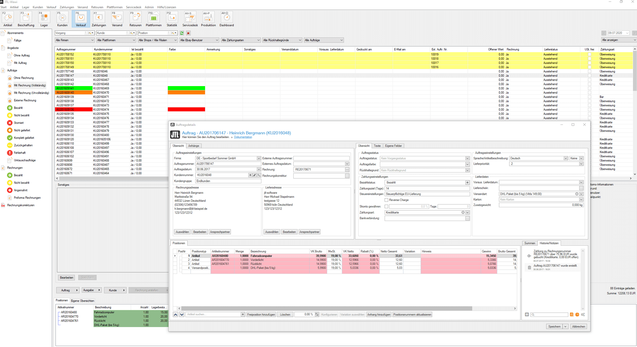Open the Alle Plattformen filter dropdown
The image size is (637, 347).
click(116, 40)
